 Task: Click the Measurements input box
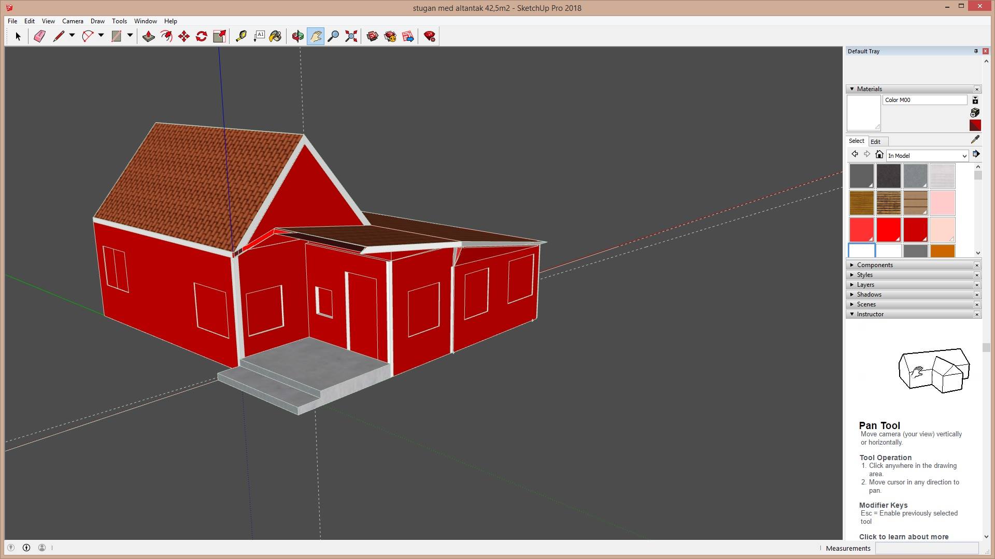[x=927, y=548]
